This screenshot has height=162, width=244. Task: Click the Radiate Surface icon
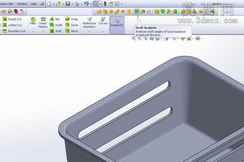pyautogui.click(x=111, y=11)
